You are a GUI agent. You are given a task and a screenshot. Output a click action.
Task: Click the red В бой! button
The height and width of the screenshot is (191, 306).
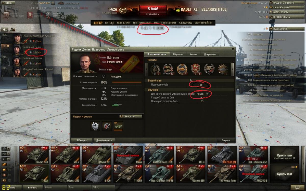[x=153, y=8]
